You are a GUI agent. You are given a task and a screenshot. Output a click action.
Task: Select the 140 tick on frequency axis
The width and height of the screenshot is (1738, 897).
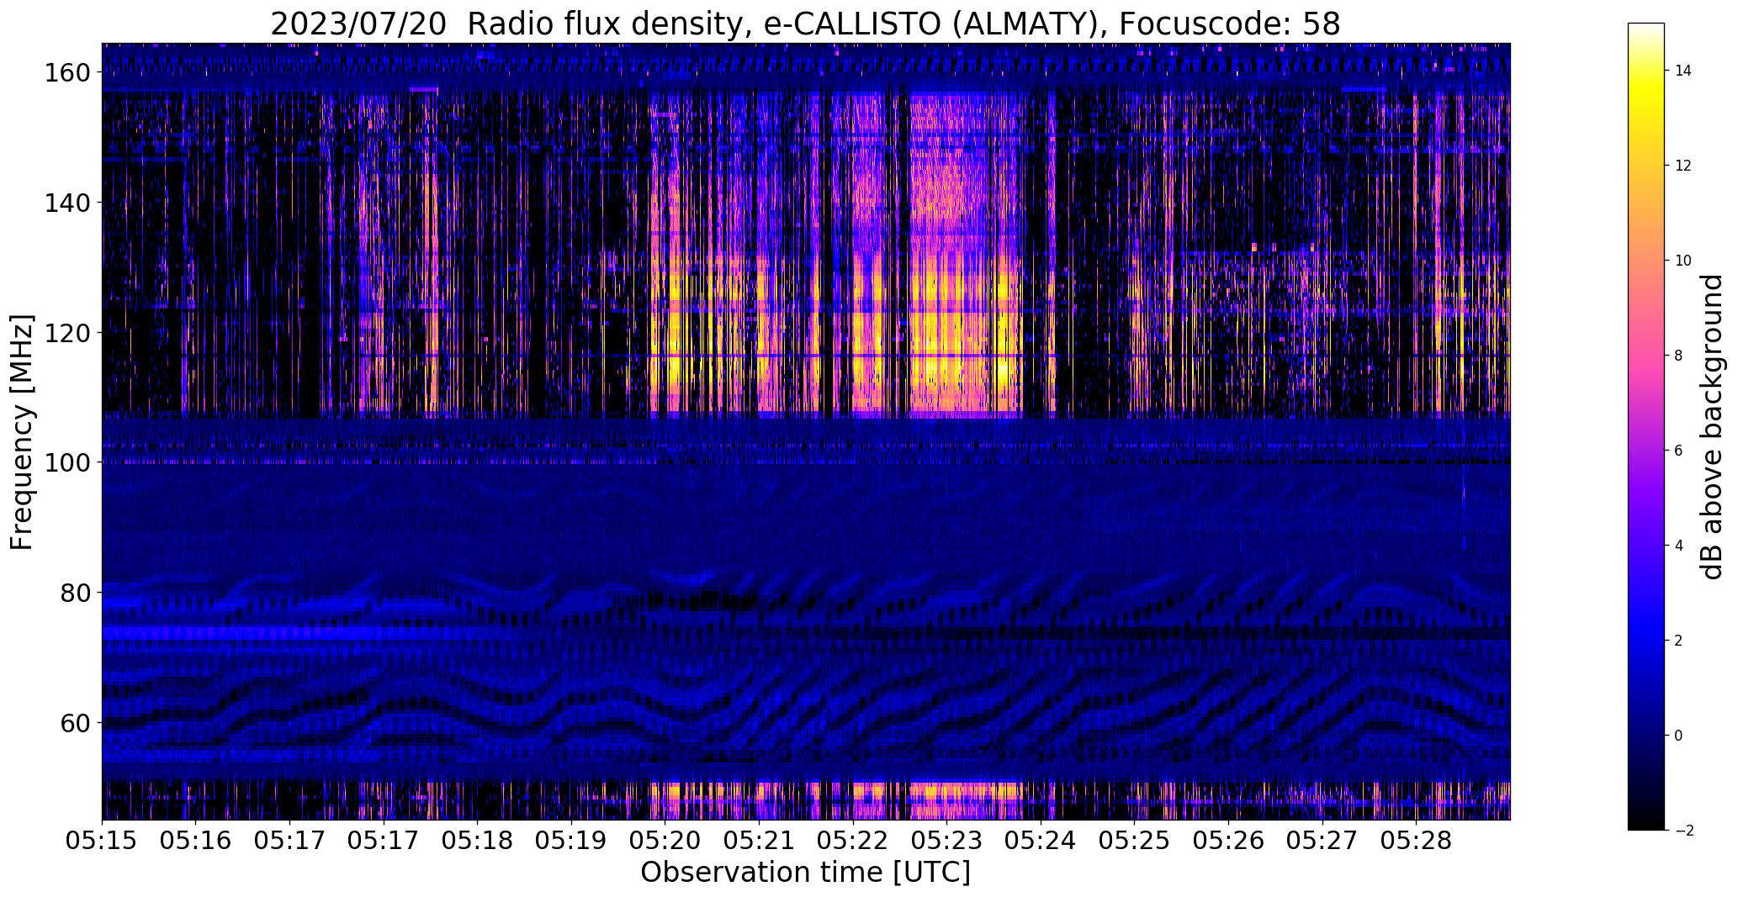[x=66, y=203]
